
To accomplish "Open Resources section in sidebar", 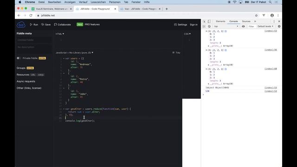I will 23,75.
